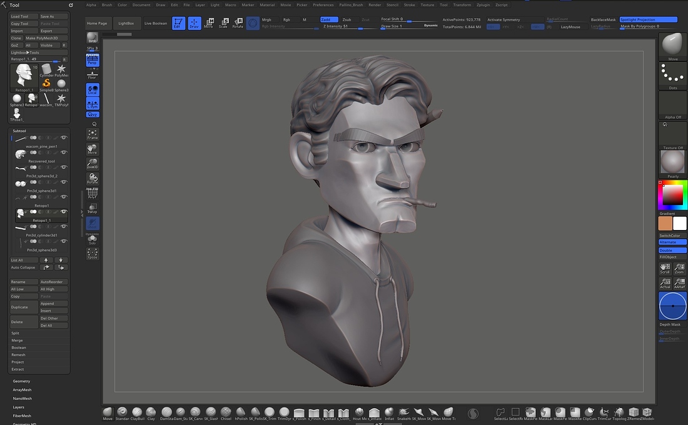Open the LightBox button
The image size is (688, 425).
coord(126,23)
